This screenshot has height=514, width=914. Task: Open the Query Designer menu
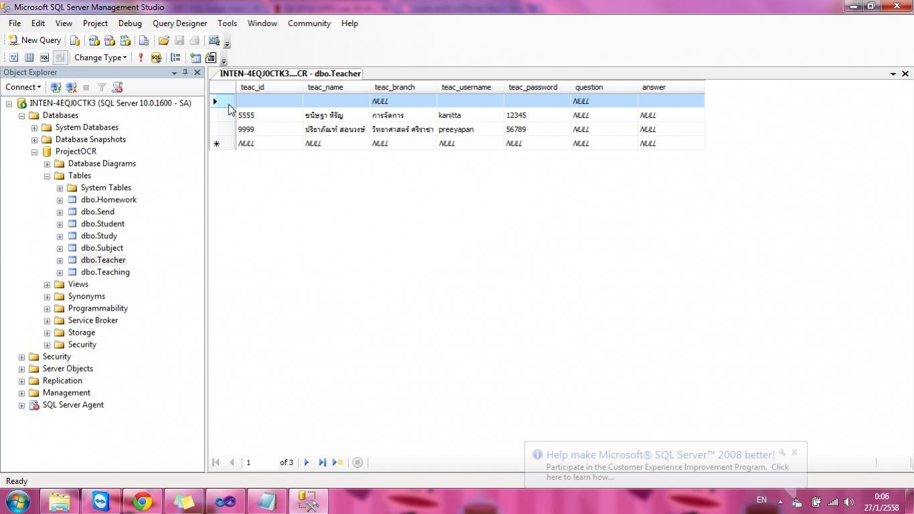point(180,23)
